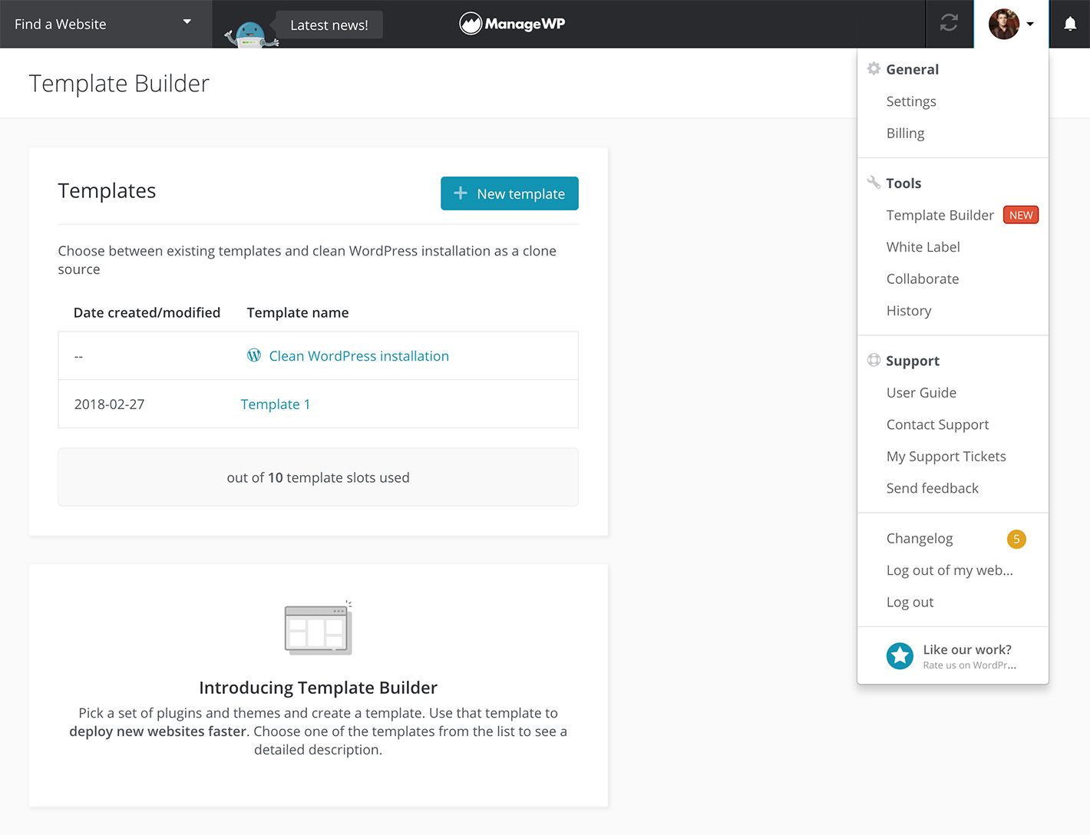Click the blue star rating icon
Image resolution: width=1090 pixels, height=835 pixels.
[x=900, y=656]
